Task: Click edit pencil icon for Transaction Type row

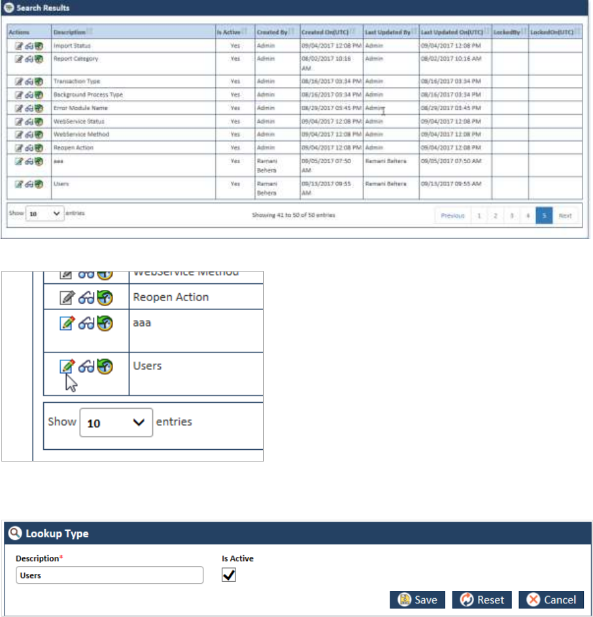Action: click(18, 82)
